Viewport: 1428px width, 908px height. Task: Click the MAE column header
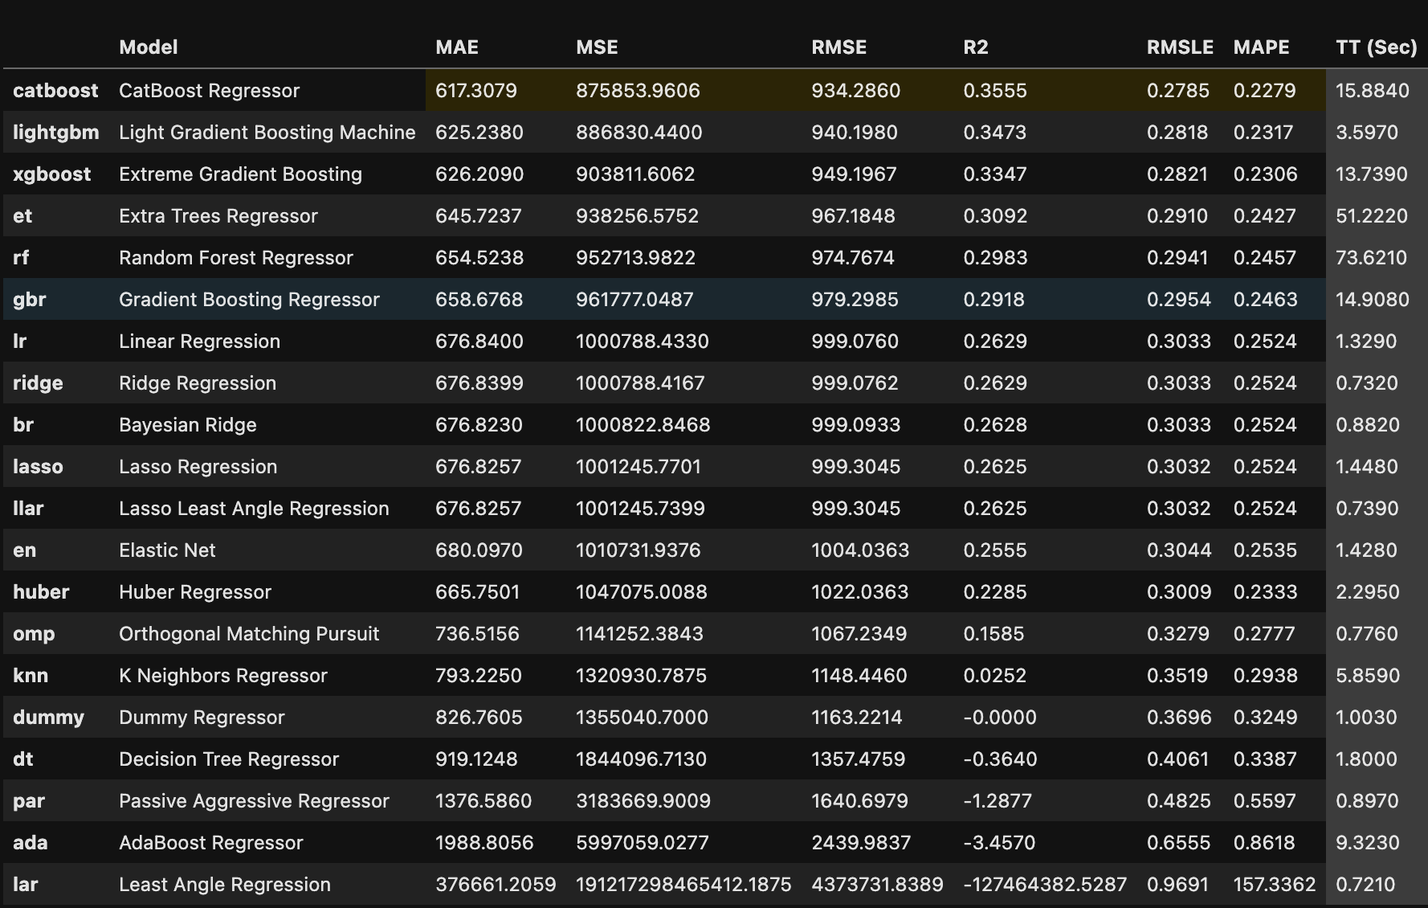(x=457, y=47)
